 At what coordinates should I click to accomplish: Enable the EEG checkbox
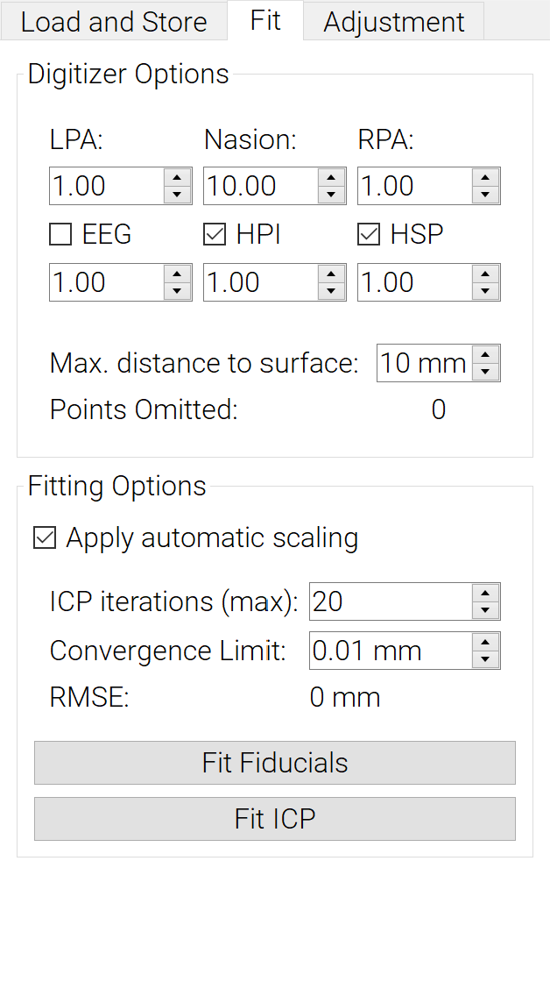(x=60, y=235)
